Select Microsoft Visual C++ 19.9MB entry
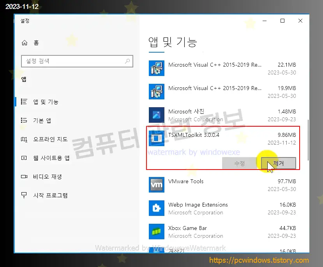Screen dimensions: 323x267 pos(215,88)
